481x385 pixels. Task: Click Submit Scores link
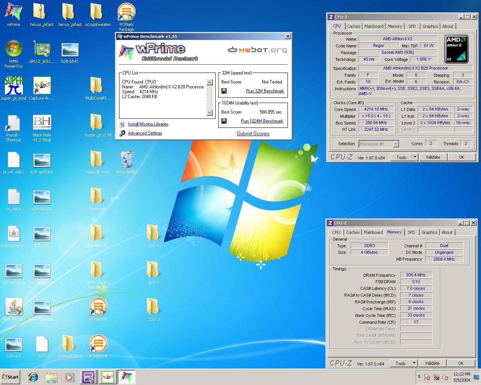click(253, 133)
